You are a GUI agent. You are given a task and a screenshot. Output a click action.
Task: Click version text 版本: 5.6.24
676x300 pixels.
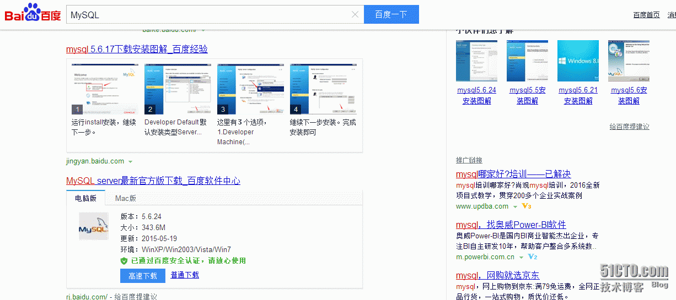click(141, 217)
